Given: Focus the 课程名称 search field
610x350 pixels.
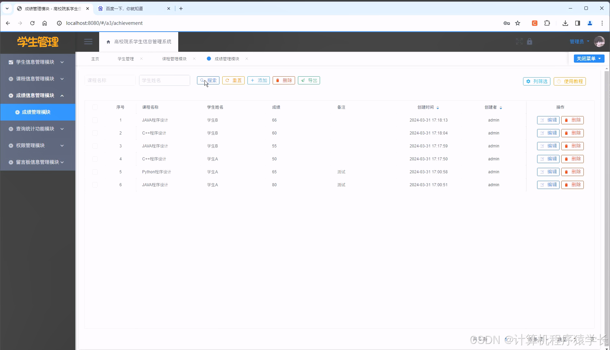Looking at the screenshot, I should 110,80.
